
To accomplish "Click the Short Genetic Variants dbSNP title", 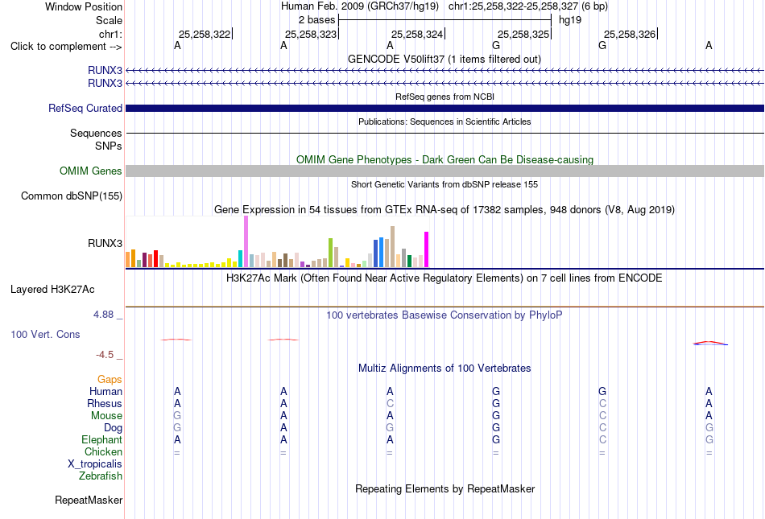I will coord(445,184).
